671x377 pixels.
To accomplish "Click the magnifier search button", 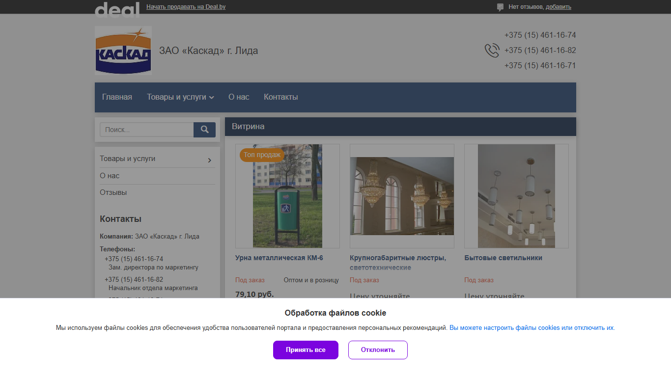I will coord(205,130).
